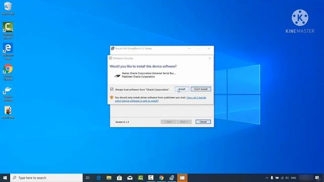This screenshot has width=324, height=182.
Task: Close the Windows Security dialog
Action: pos(210,58)
